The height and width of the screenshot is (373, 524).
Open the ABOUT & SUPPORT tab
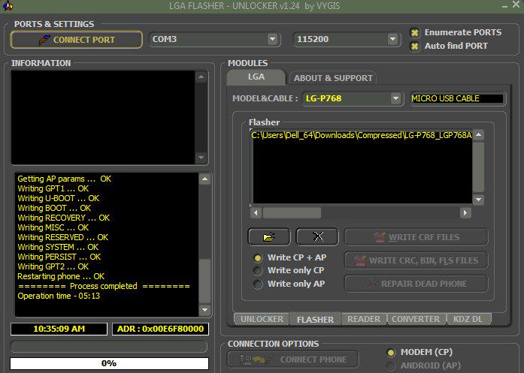[333, 78]
